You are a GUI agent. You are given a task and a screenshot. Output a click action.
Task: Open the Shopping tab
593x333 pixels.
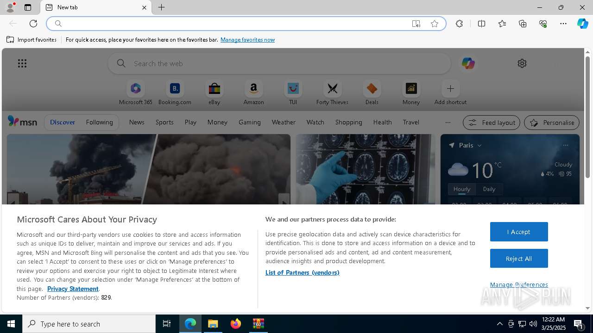[x=348, y=122]
